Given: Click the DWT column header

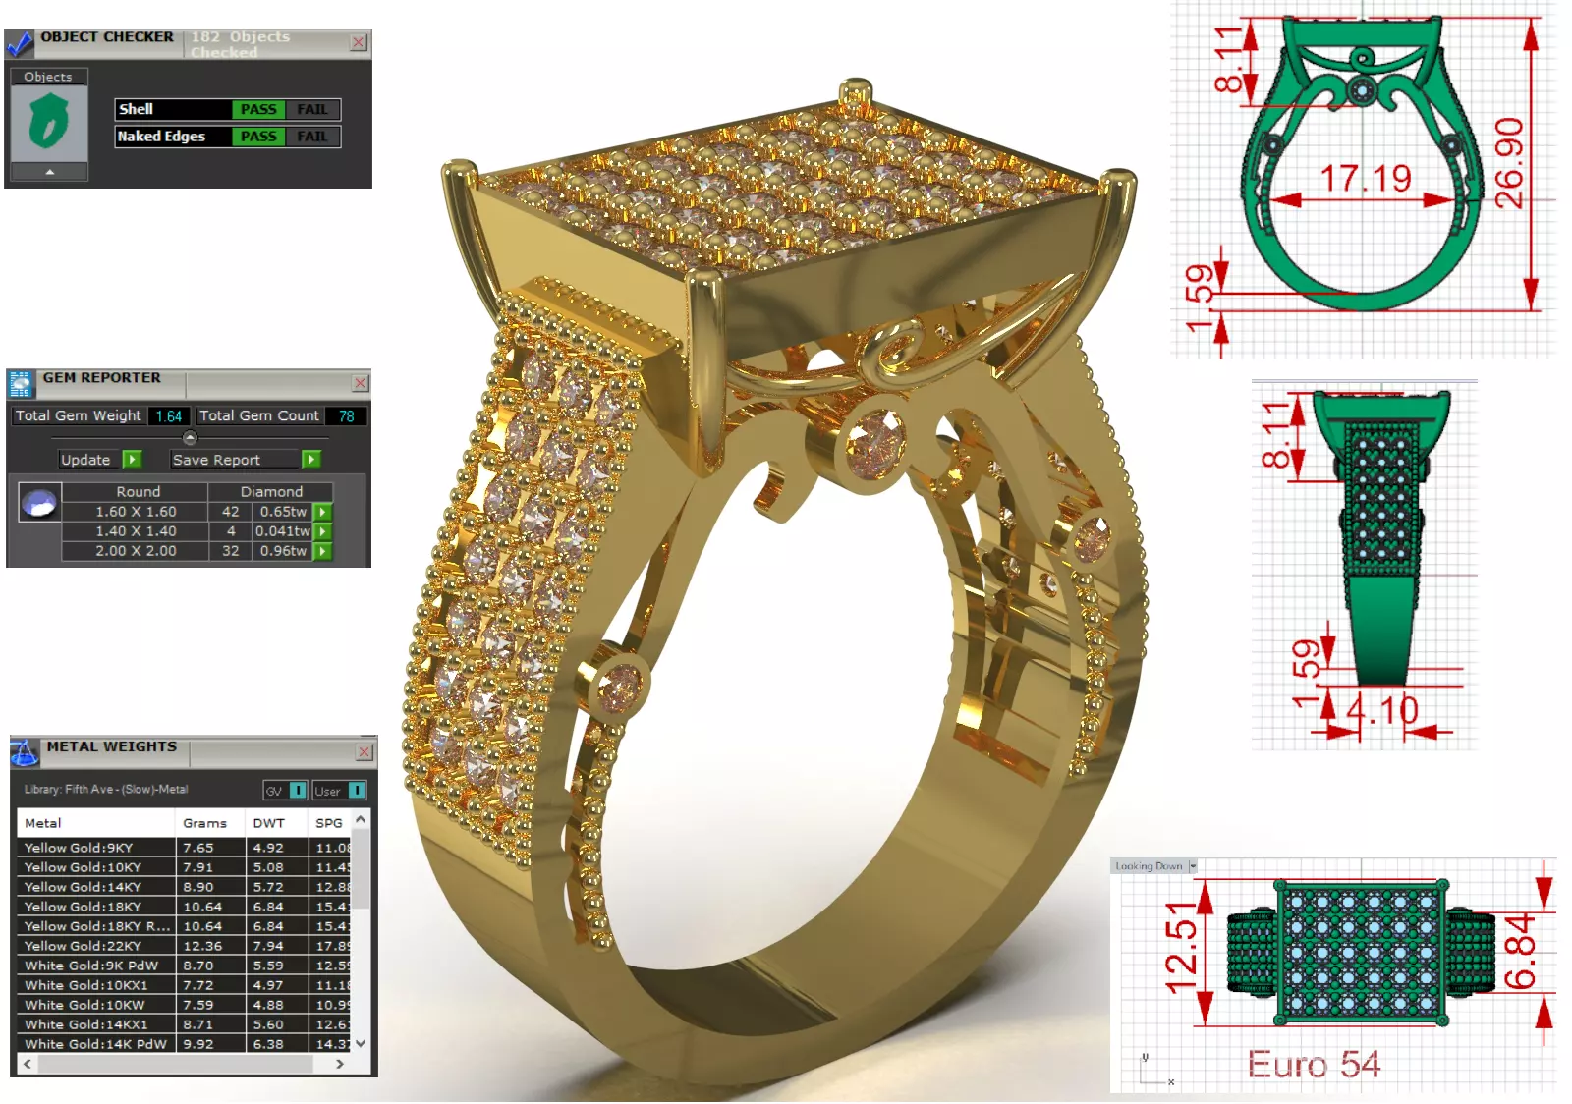Looking at the screenshot, I should [x=276, y=823].
